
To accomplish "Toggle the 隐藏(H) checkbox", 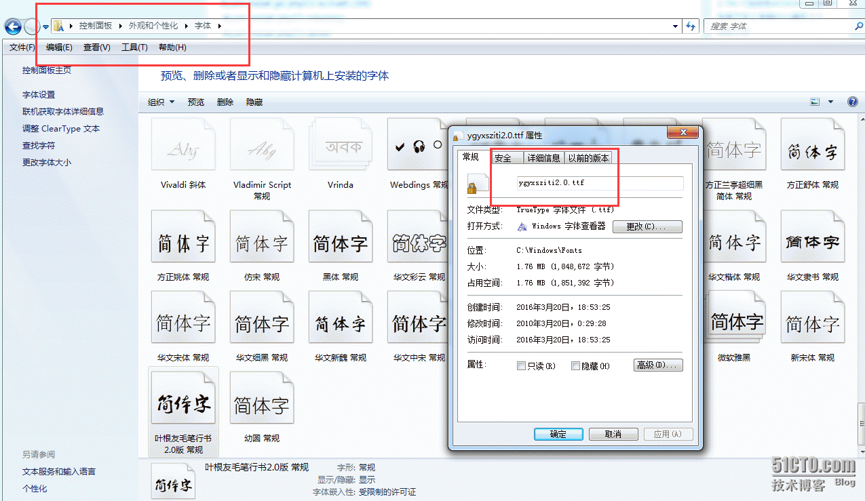I will pyautogui.click(x=575, y=366).
